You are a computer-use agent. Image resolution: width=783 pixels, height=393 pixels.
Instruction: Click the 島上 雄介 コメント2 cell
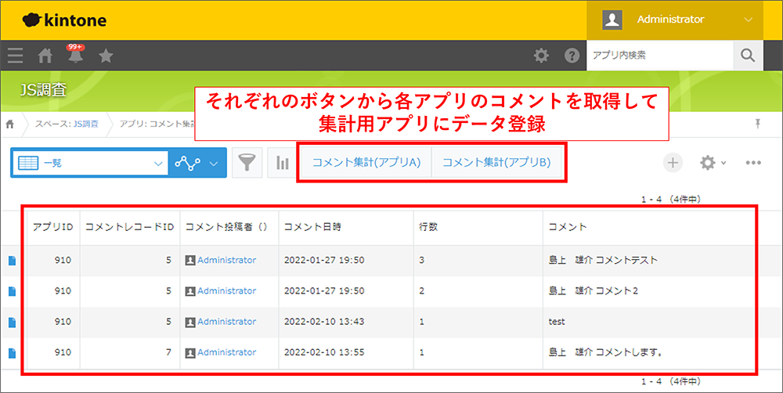pos(648,291)
